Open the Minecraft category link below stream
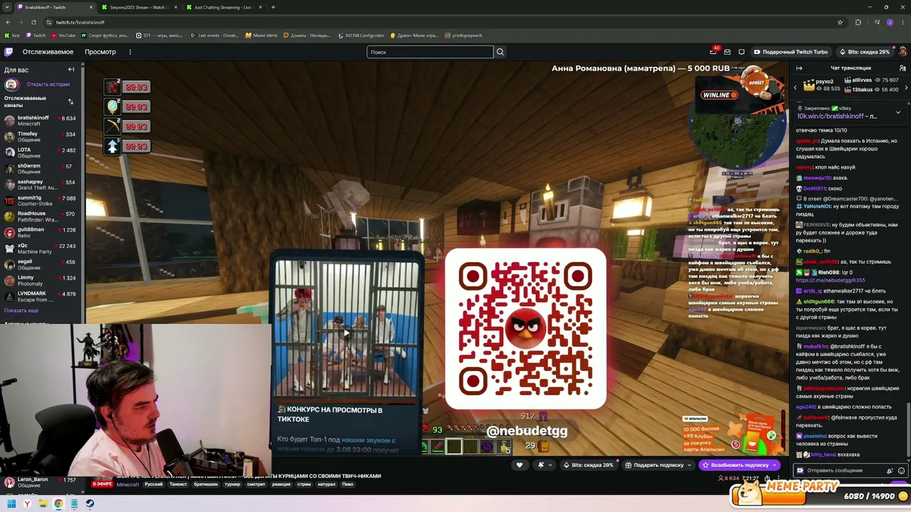Image resolution: width=911 pixels, height=512 pixels. [x=128, y=484]
